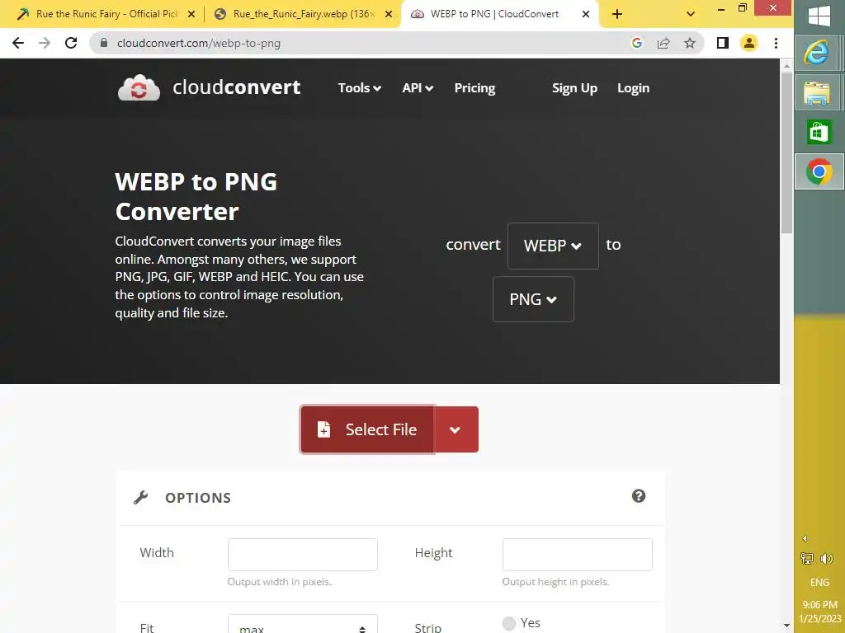
Task: Click the browser forward arrow
Action: 45,43
